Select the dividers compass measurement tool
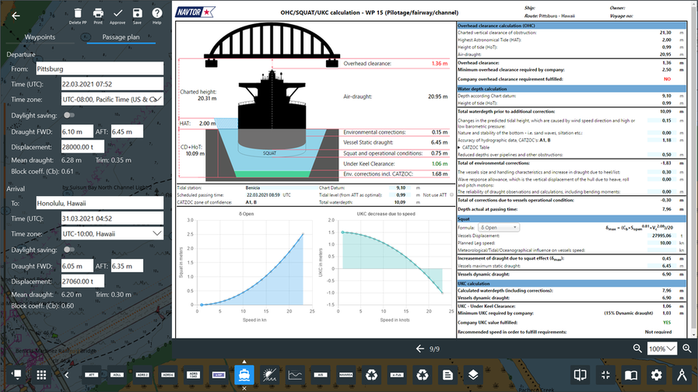 point(682,375)
